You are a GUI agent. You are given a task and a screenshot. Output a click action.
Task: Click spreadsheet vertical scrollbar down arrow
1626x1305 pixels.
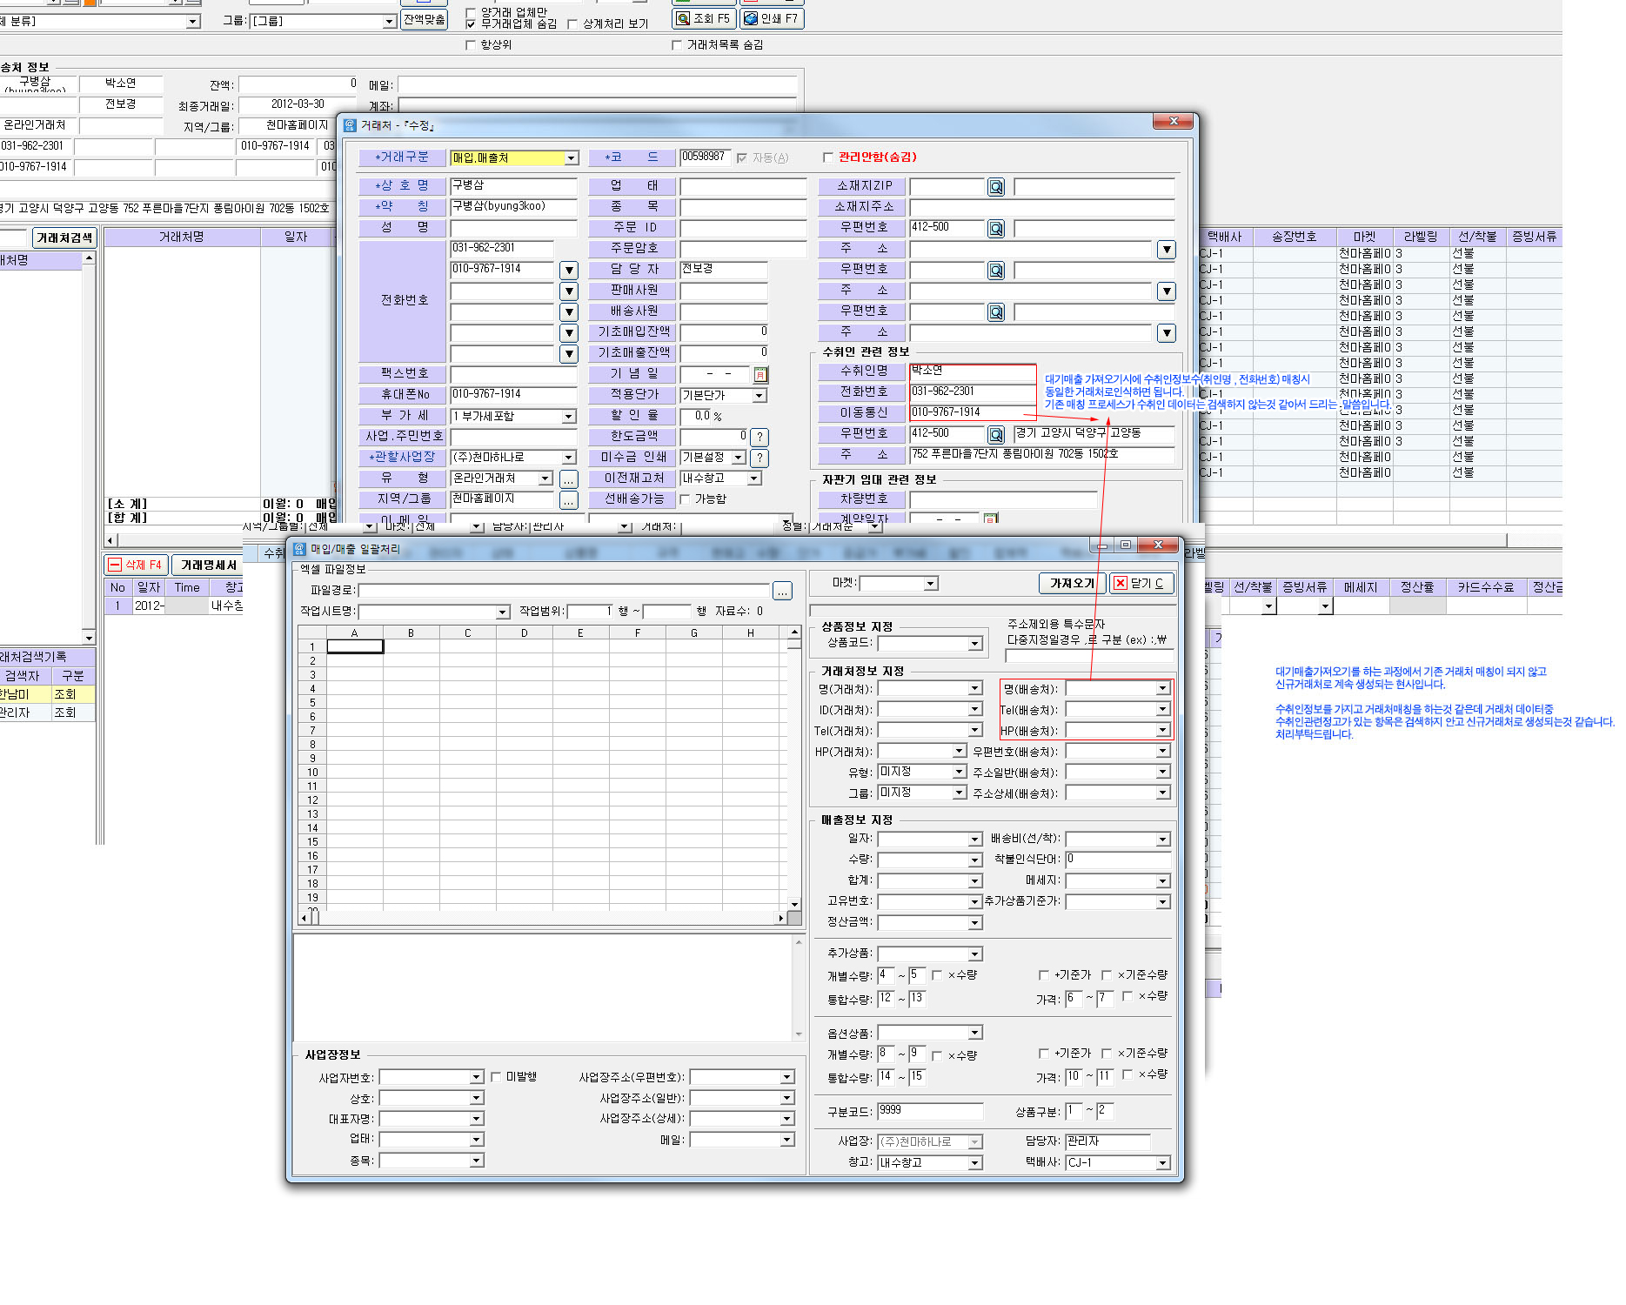coord(794,904)
